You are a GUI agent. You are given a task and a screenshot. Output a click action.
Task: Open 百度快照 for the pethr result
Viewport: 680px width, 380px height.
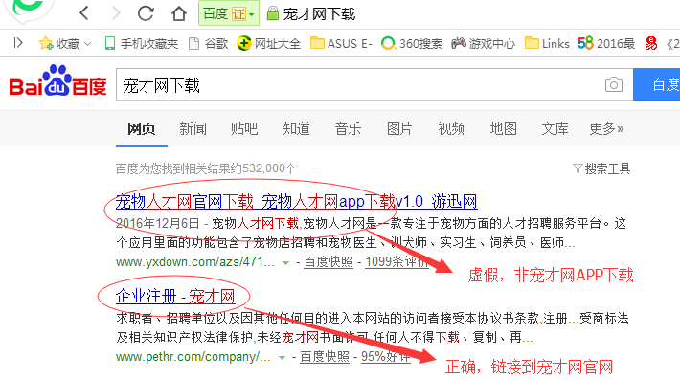(325, 357)
